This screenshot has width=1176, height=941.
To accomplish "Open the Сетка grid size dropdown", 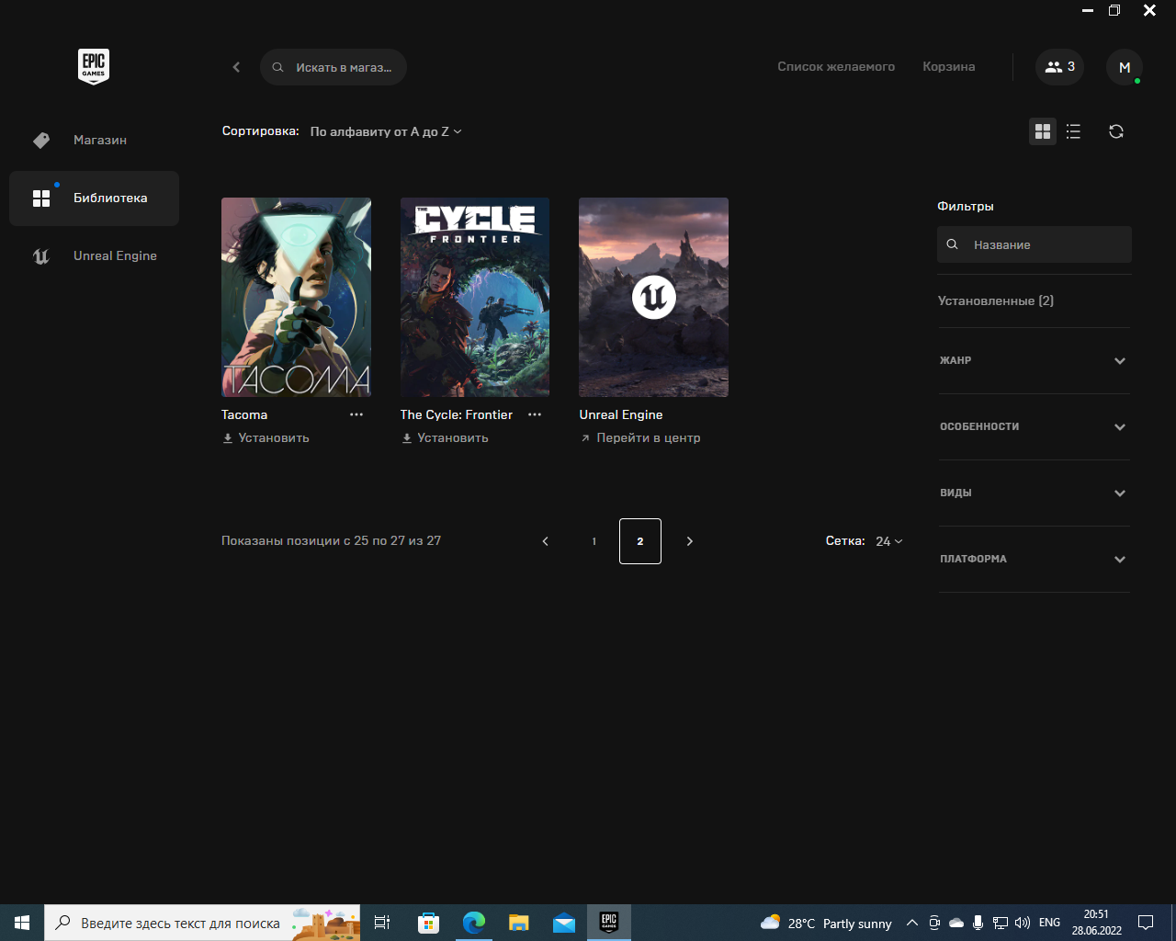I will click(x=889, y=541).
